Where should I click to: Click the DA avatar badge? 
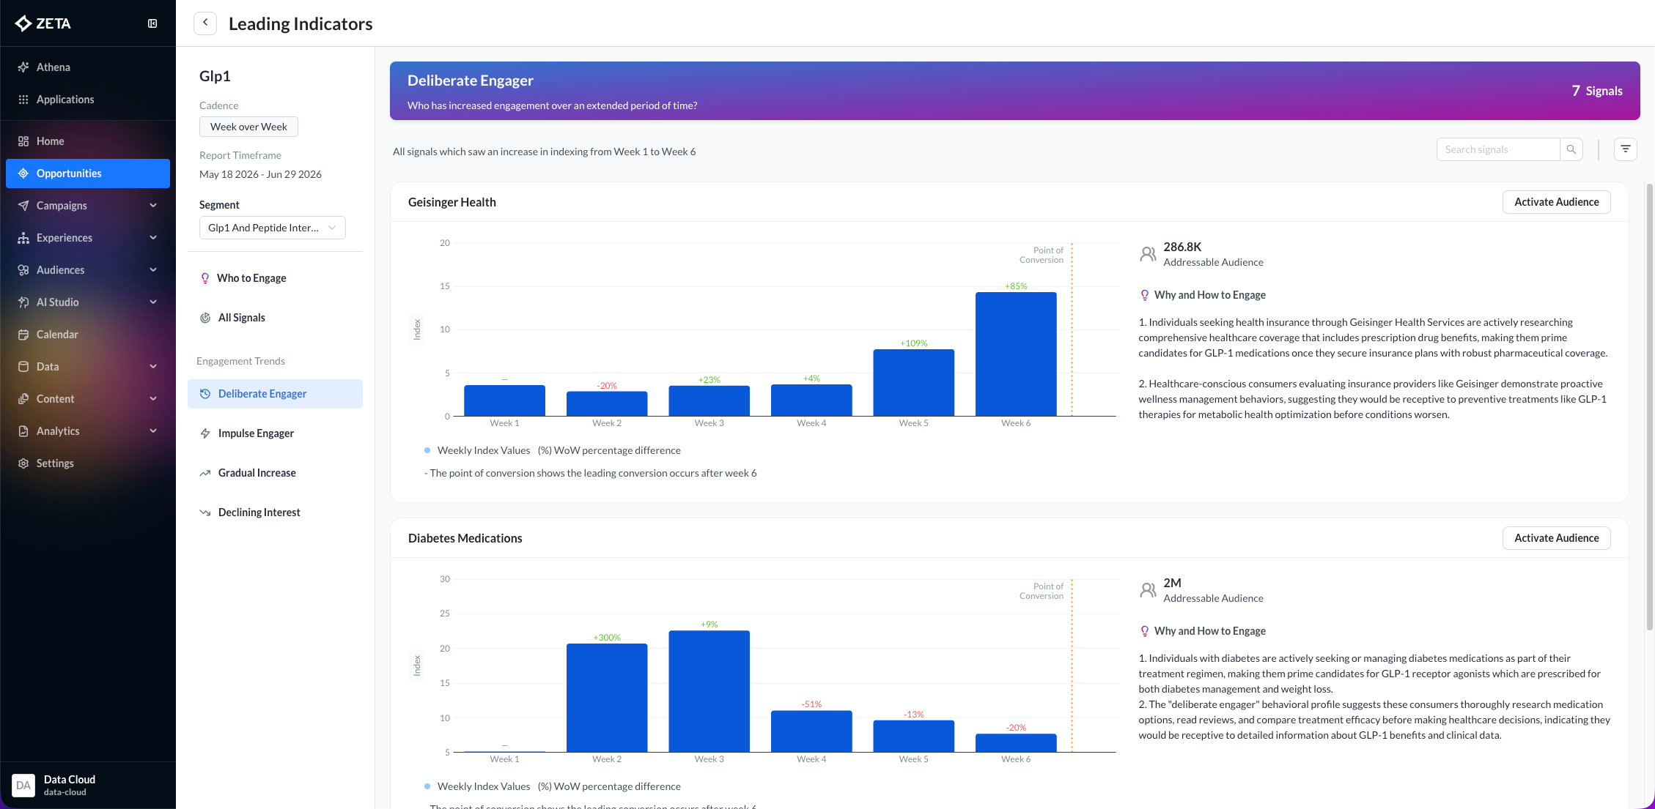pyautogui.click(x=23, y=785)
